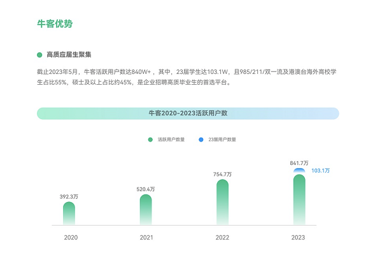Toggle the 活跃用户数量 legend label
Viewport: 382px width, 260px height.
171,140
